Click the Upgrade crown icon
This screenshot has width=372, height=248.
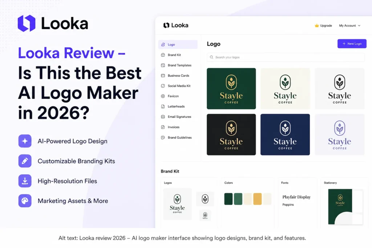point(317,25)
